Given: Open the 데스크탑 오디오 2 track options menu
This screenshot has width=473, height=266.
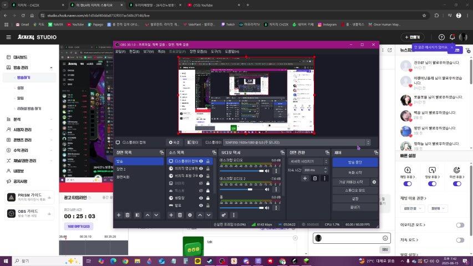Looking at the screenshot, I should pos(276,190).
